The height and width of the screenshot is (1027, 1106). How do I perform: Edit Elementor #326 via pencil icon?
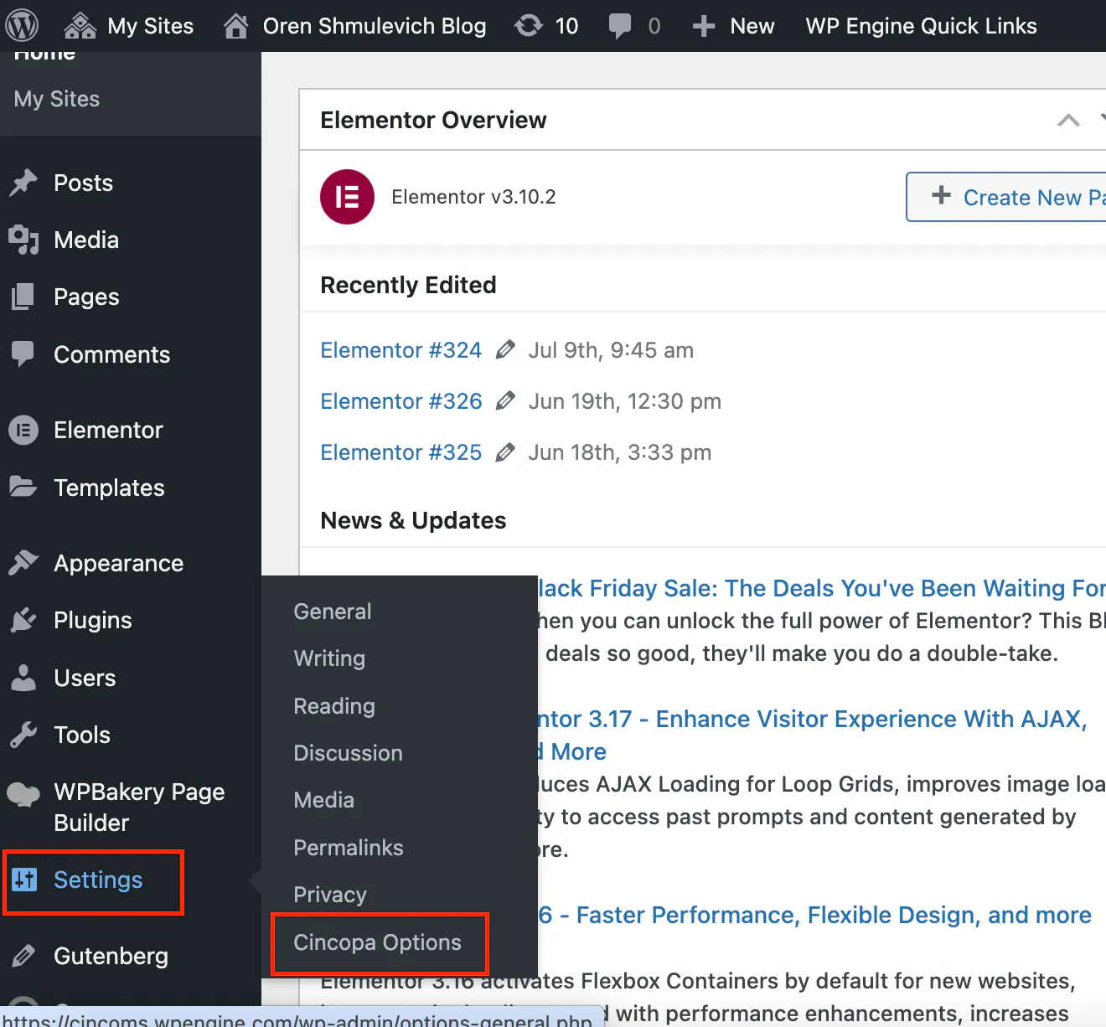505,400
